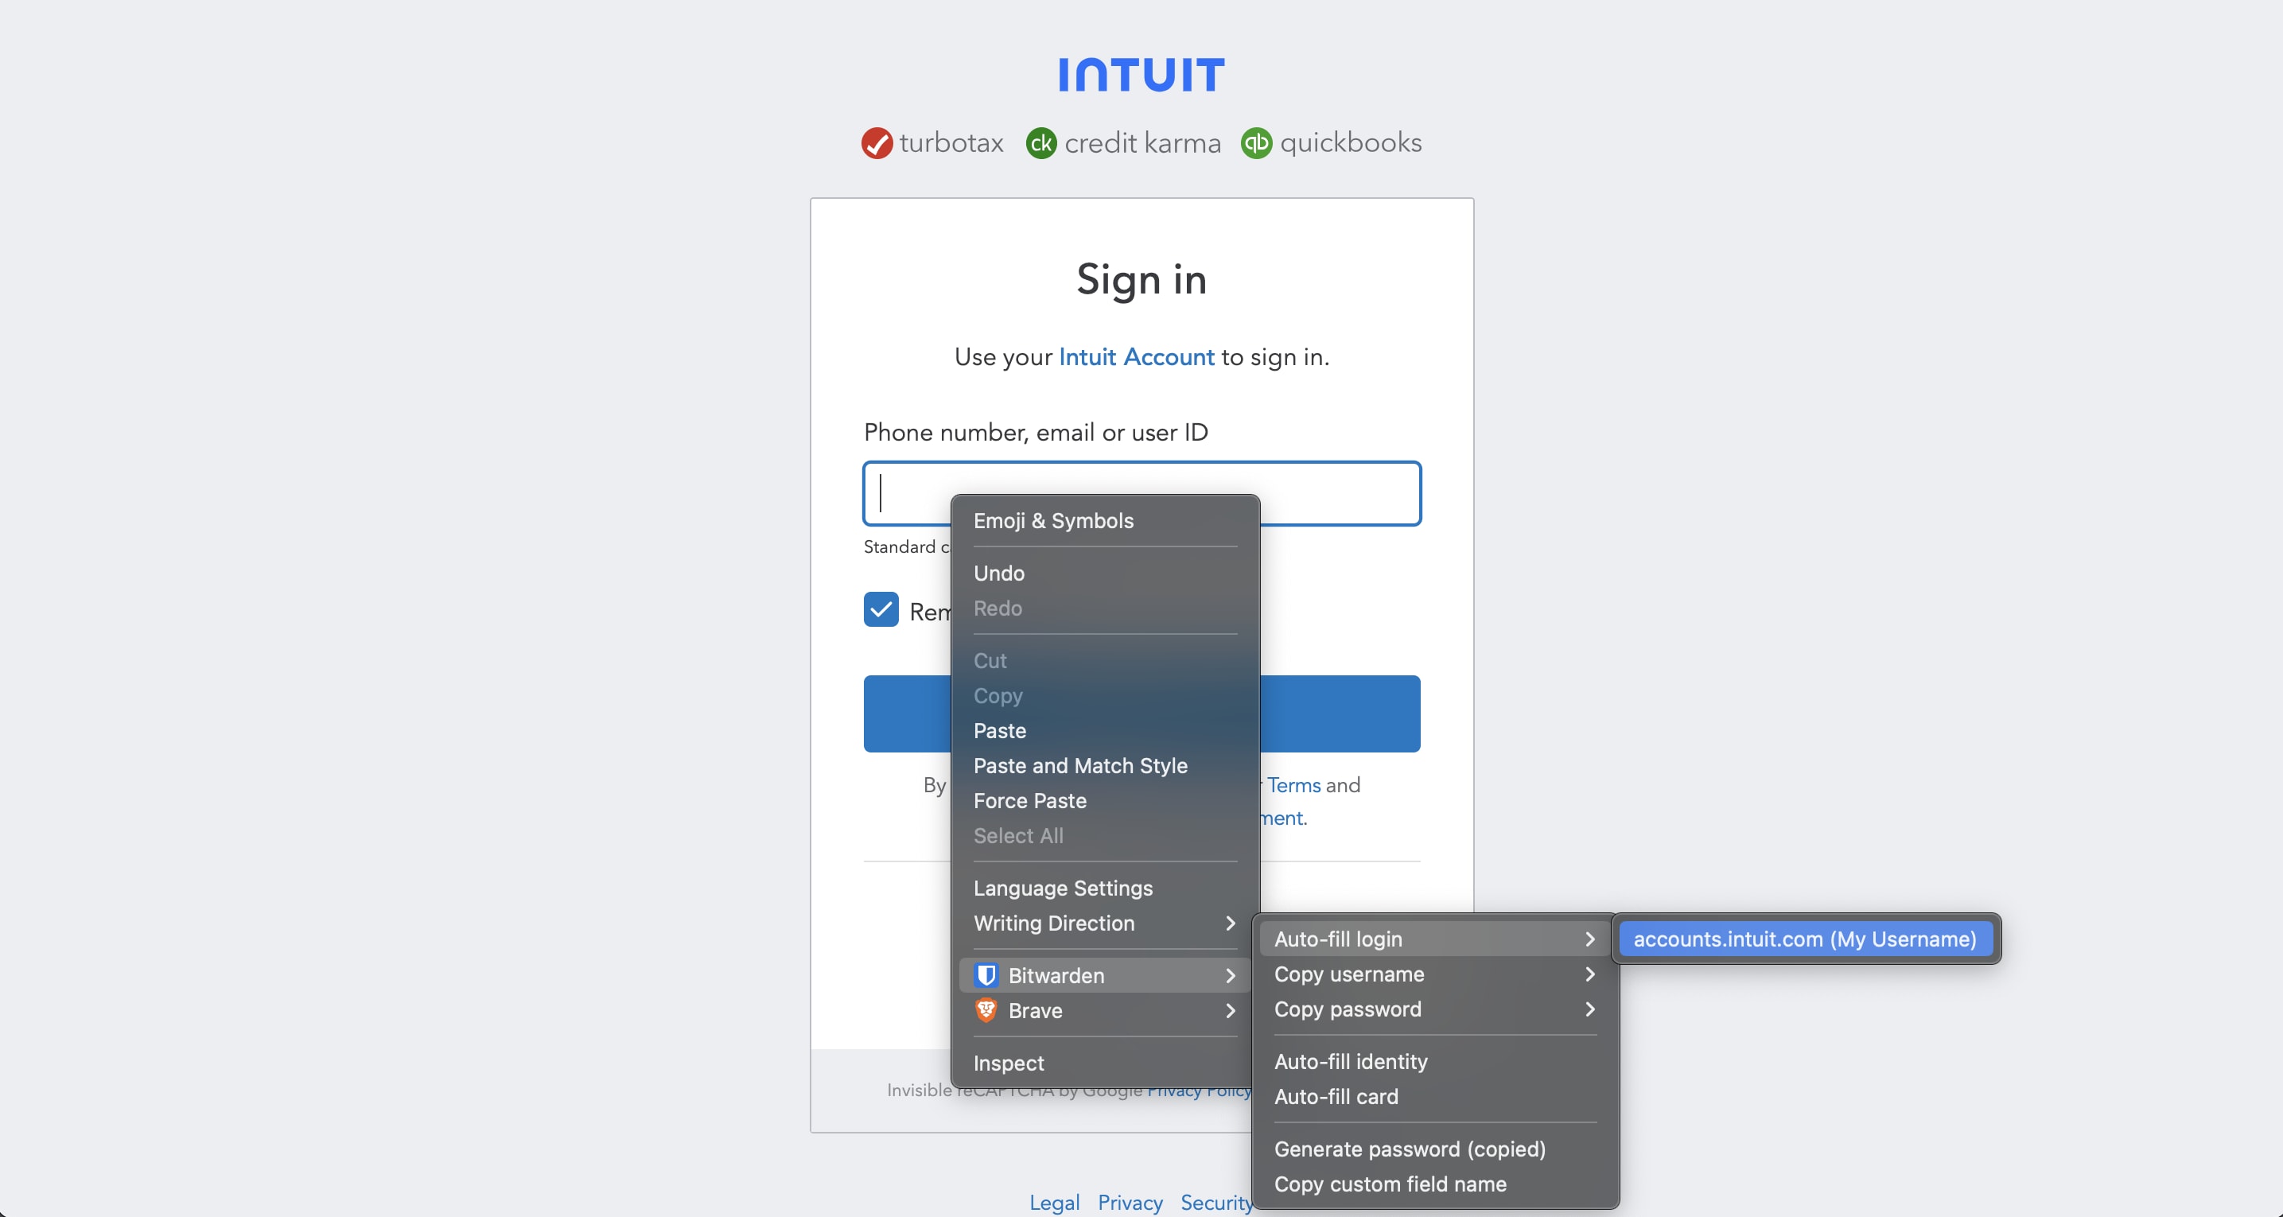The height and width of the screenshot is (1217, 2283).
Task: Click the Bitwarden password manager icon
Action: coord(985,974)
